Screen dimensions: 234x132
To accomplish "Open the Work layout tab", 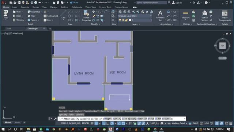I will coord(17,122).
